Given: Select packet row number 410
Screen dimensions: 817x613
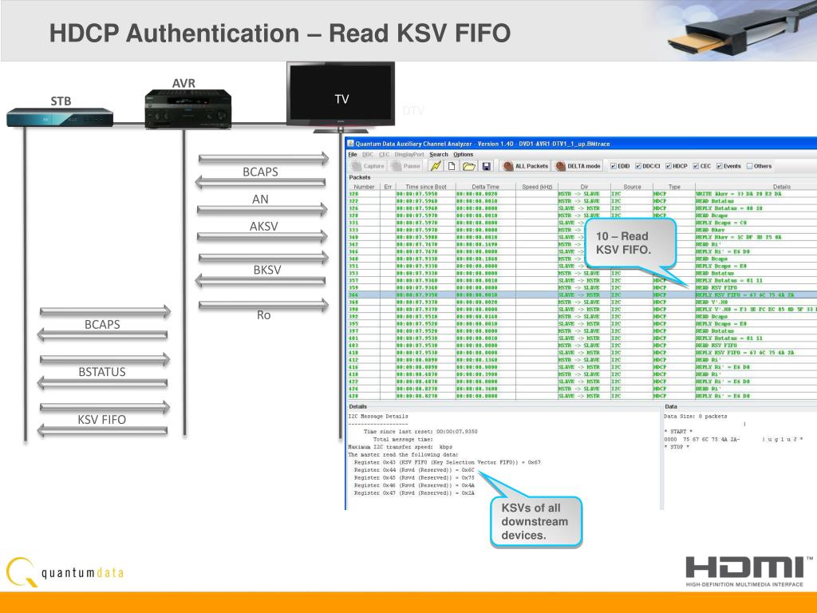Looking at the screenshot, I should [x=582, y=353].
